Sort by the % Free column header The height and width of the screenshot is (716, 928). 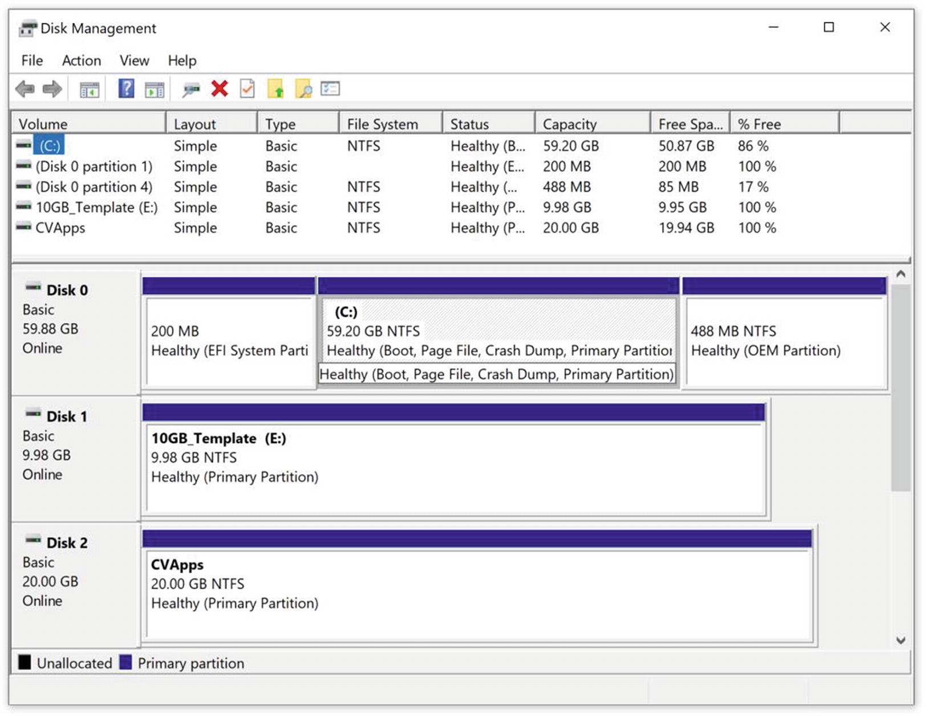[x=785, y=124]
